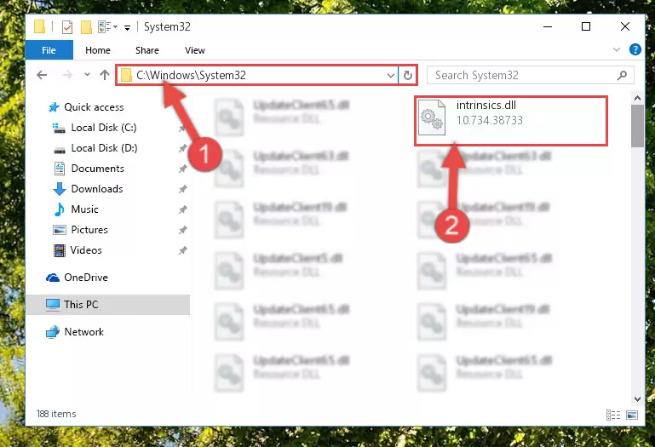This screenshot has height=447, width=655.
Task: Open Videos in the sidebar
Action: 86,250
